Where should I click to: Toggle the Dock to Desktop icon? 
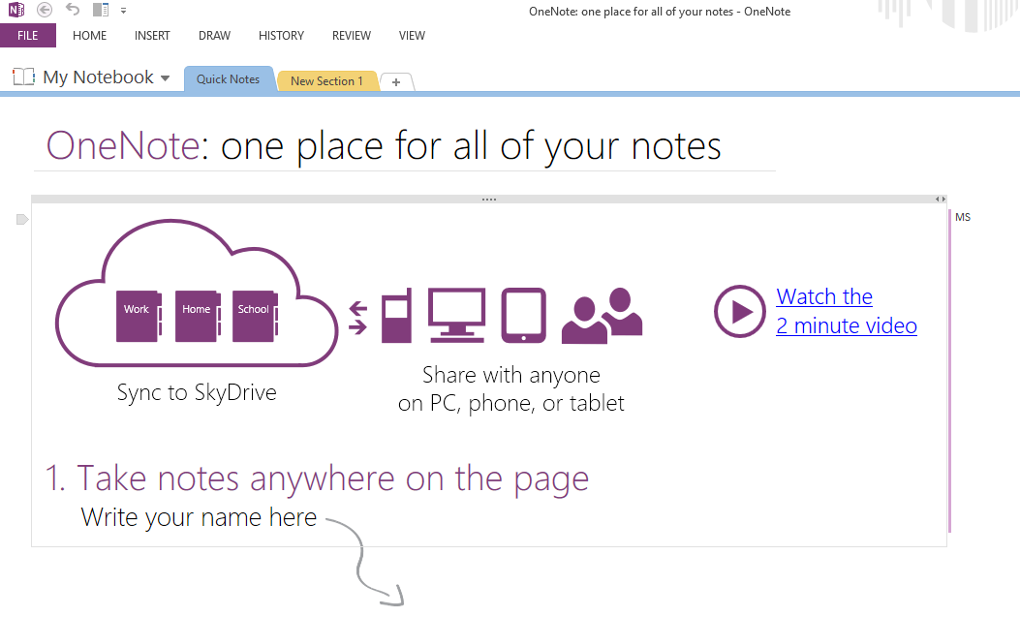coord(100,10)
